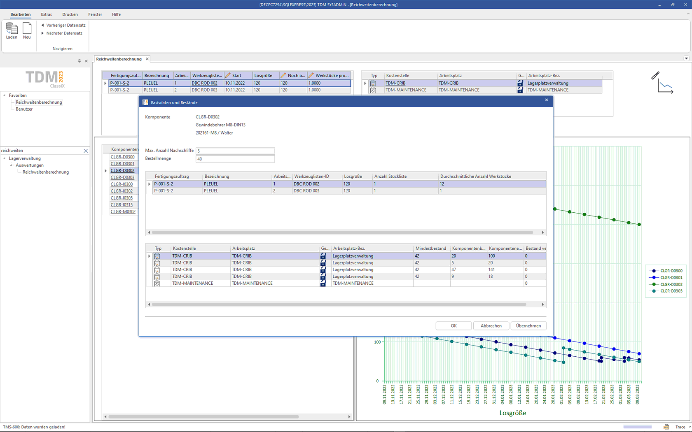
Task: Go to Vorheriger Datensatz
Action: 63,25
